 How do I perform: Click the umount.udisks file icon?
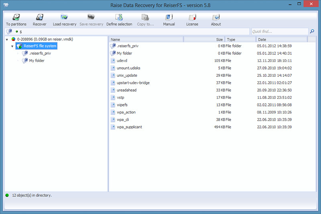[113, 68]
